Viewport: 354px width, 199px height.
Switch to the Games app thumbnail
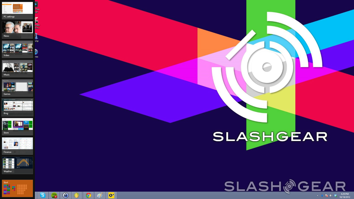pyautogui.click(x=17, y=88)
